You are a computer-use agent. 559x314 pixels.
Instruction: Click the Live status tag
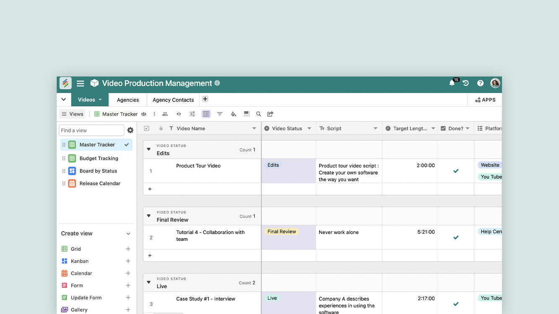pos(272,298)
